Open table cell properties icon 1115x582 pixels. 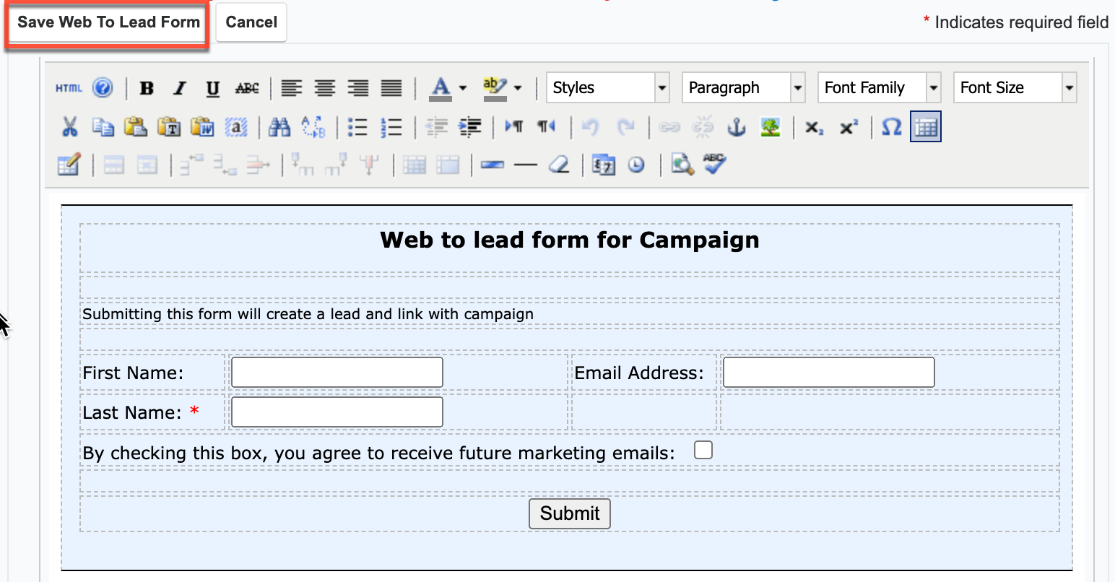click(x=147, y=165)
